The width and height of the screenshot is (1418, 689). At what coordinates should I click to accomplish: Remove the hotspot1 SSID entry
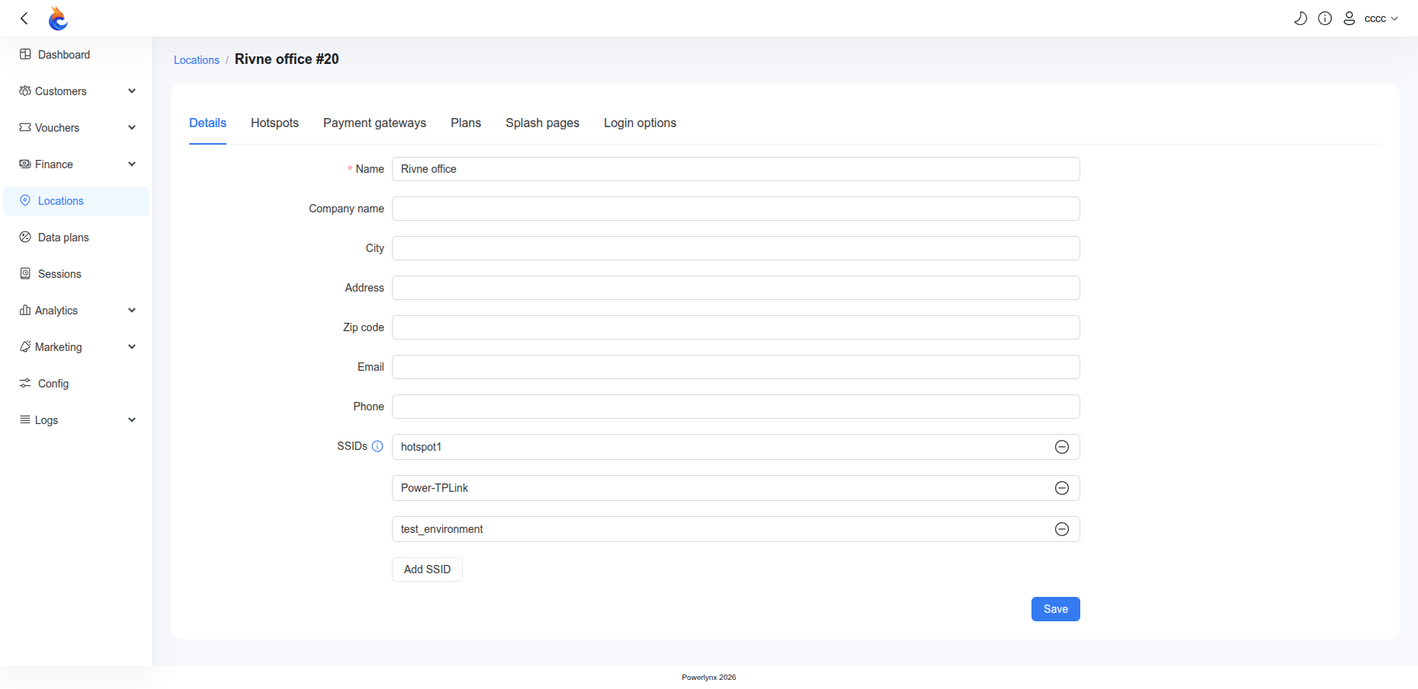pyautogui.click(x=1062, y=447)
